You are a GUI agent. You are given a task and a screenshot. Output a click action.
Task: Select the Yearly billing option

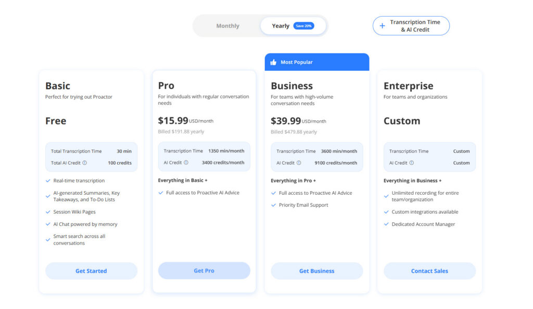pyautogui.click(x=281, y=25)
